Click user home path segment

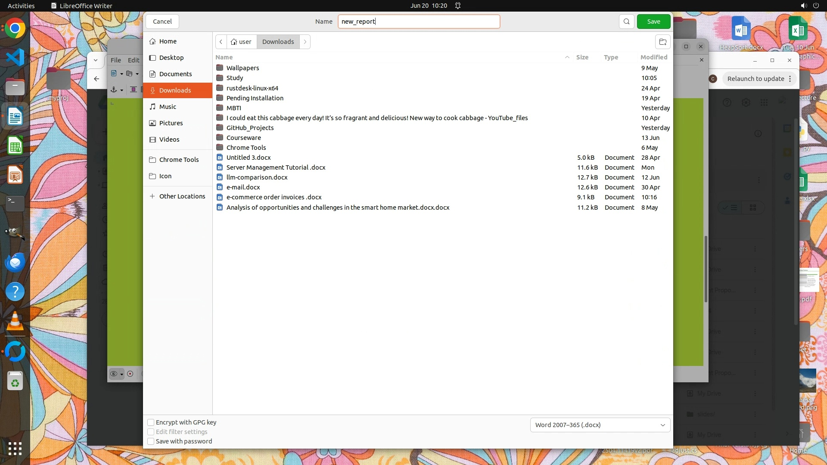[x=241, y=42]
